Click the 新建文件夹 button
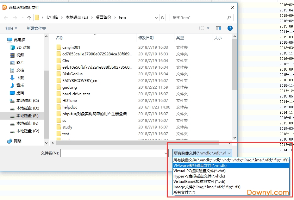Screen dimensions: 294x200 click(36, 28)
